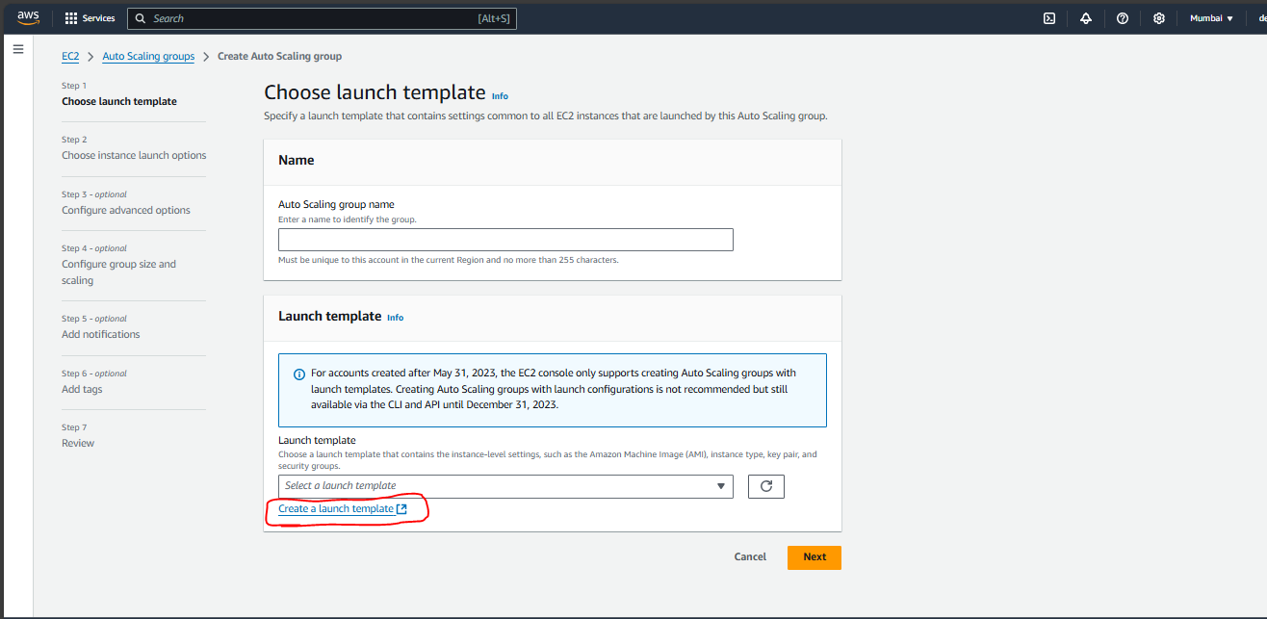Click Info beside Choose launch template heading
This screenshot has height=619, width=1267.
click(x=500, y=96)
